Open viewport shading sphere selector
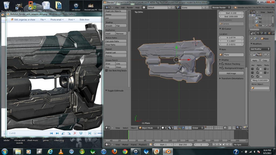The height and width of the screenshot is (155, 276). (x=164, y=128)
